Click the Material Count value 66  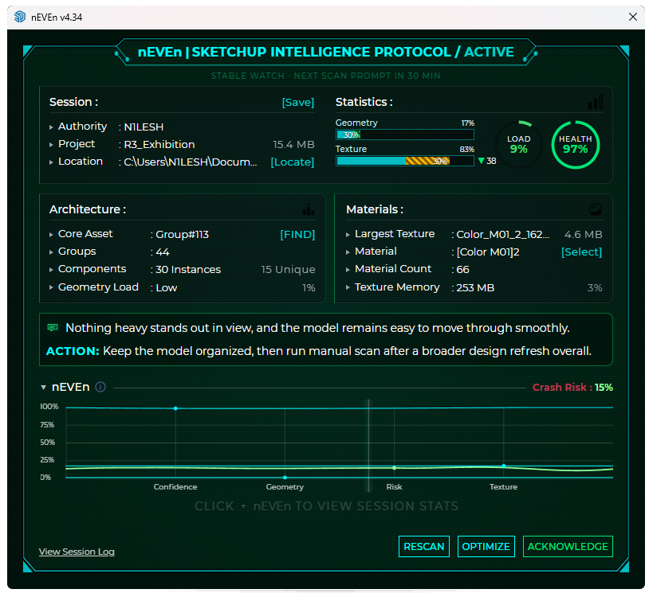[x=462, y=269]
